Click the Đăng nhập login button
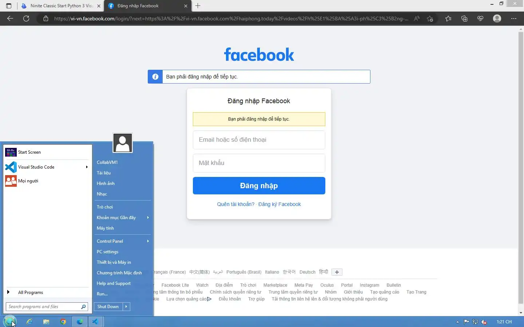This screenshot has height=327, width=524. point(259,186)
